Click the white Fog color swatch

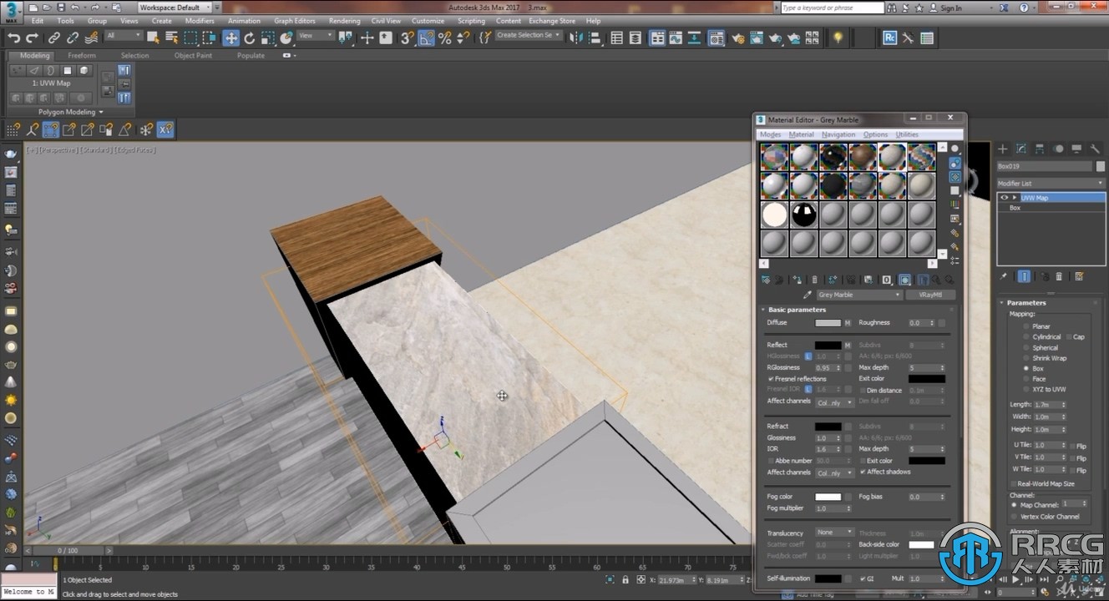(828, 497)
